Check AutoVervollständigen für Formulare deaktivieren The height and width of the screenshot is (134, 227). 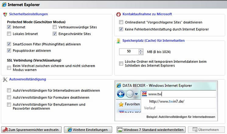point(9,98)
